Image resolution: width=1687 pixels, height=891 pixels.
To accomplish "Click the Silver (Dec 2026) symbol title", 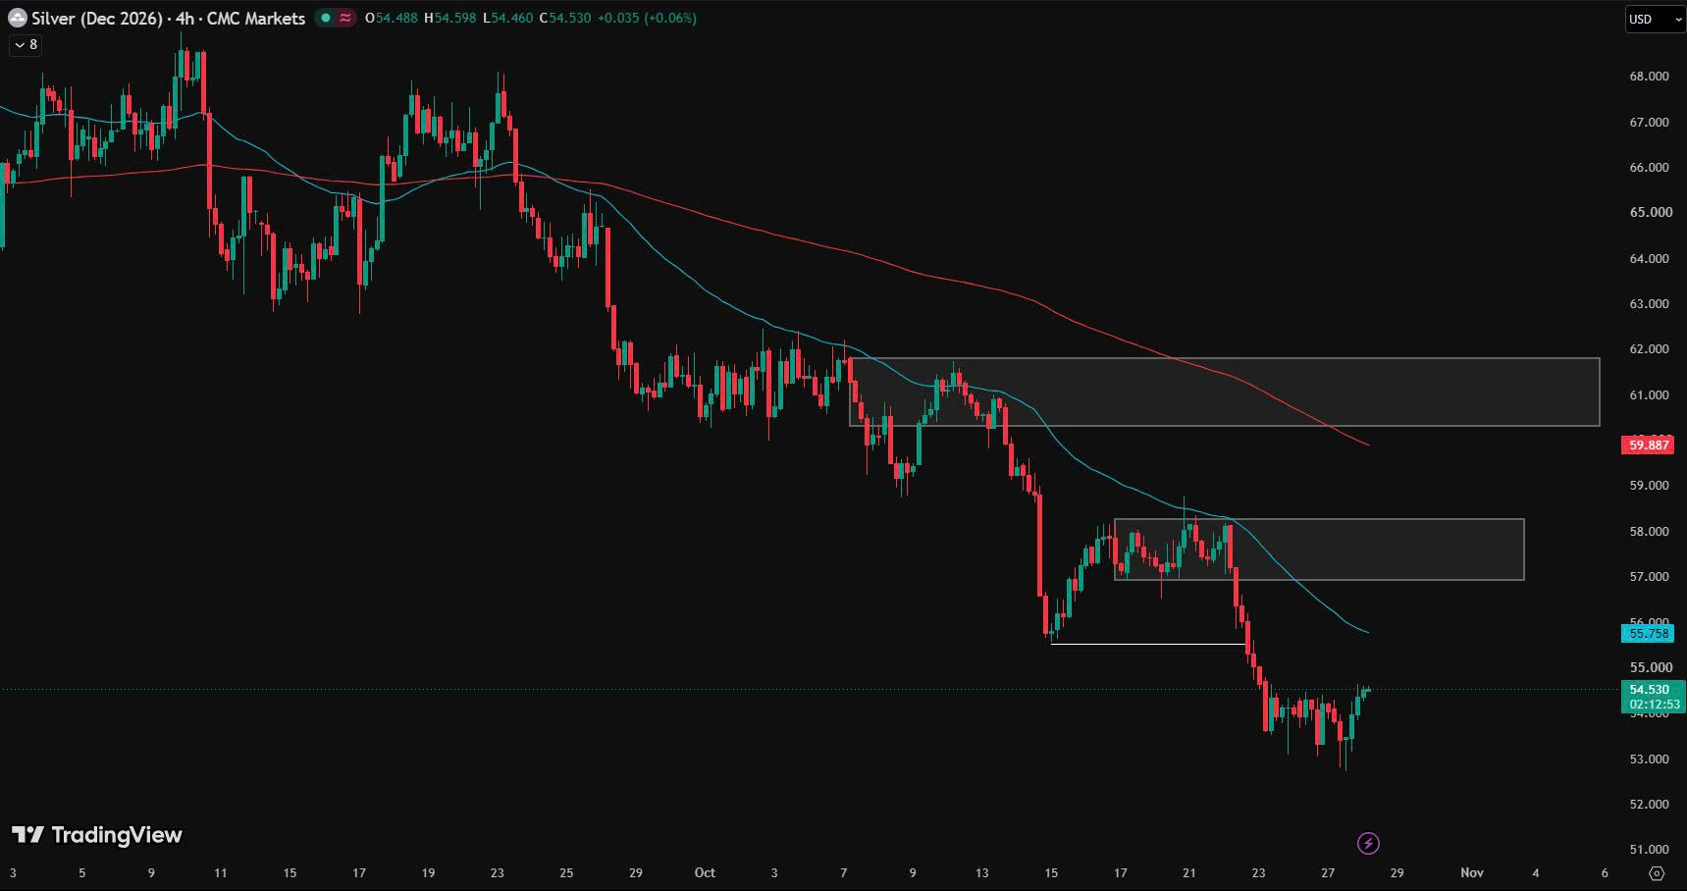I will [96, 18].
